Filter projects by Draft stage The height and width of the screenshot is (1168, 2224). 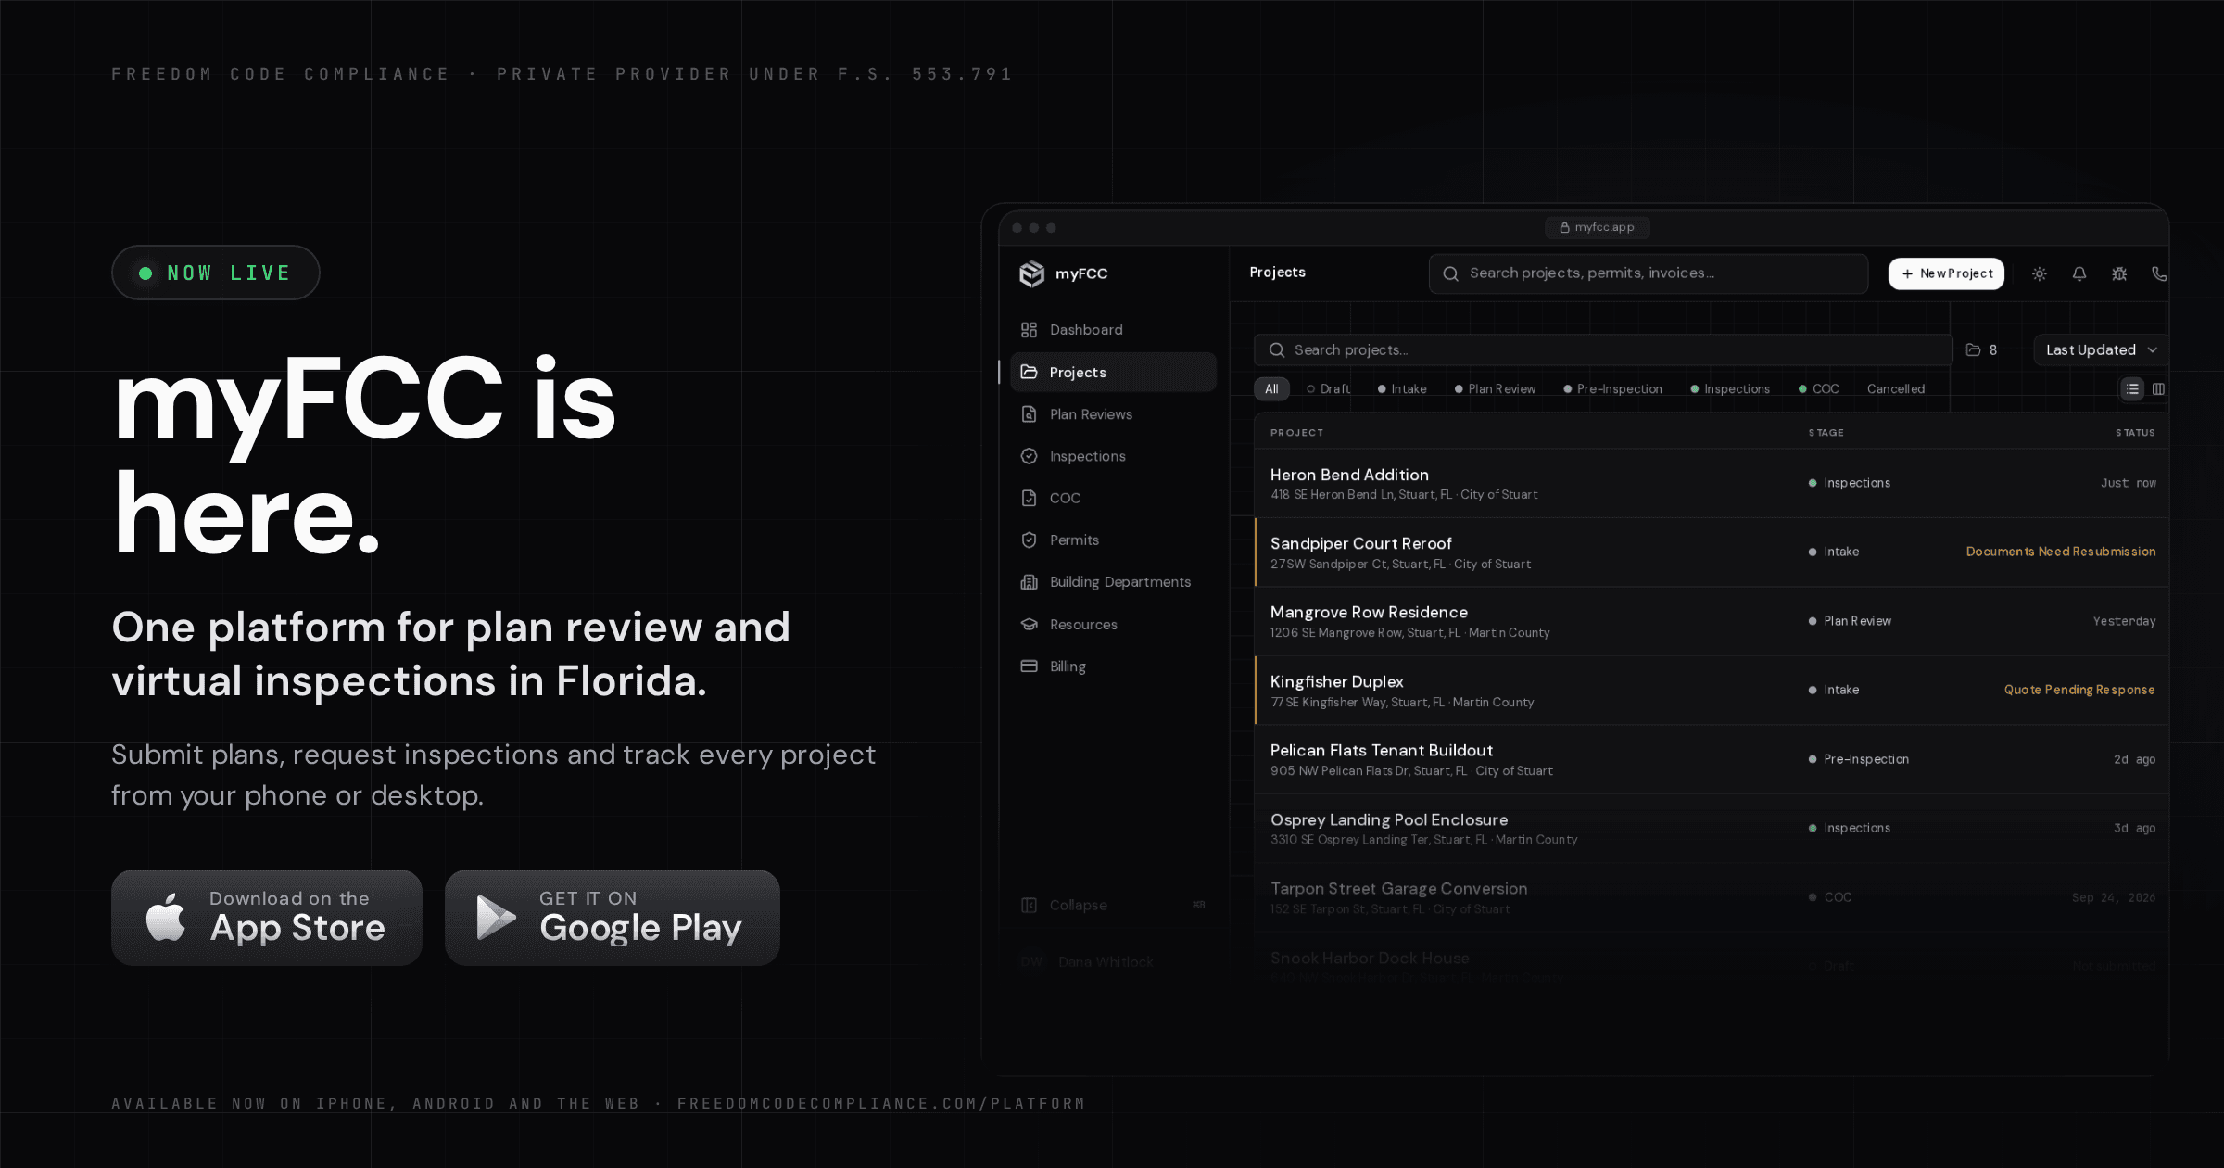point(1328,388)
